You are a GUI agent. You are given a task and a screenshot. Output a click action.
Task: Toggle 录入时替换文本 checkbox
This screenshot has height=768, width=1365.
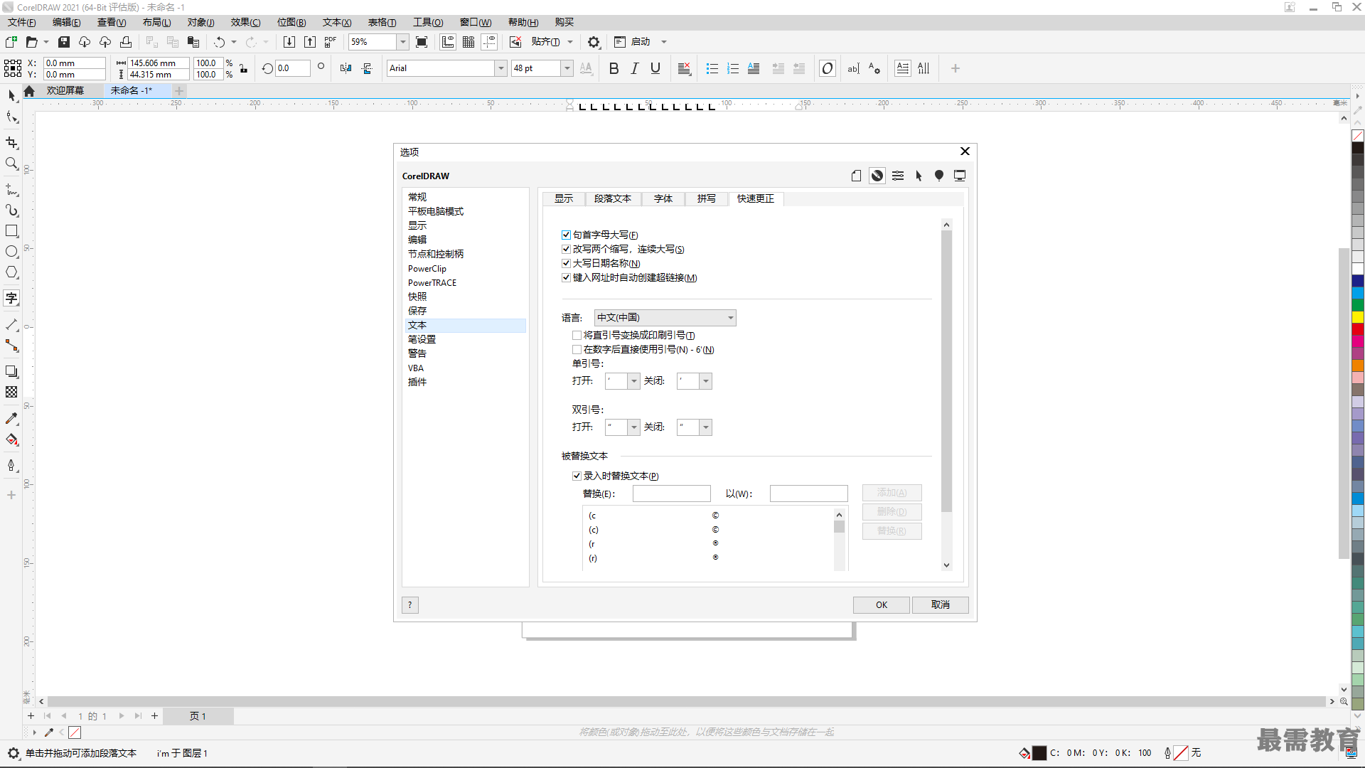pos(577,476)
